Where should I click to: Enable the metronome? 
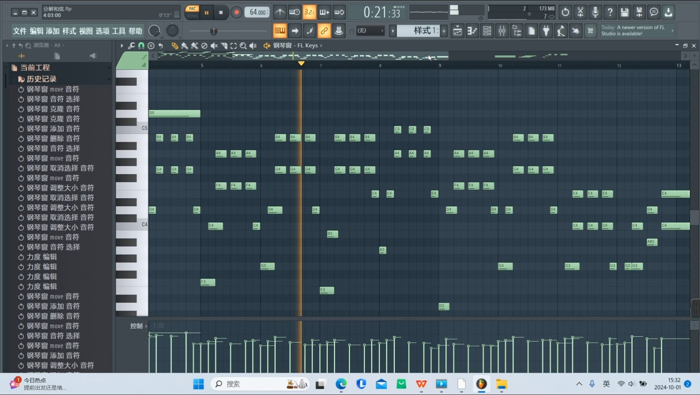[x=279, y=12]
